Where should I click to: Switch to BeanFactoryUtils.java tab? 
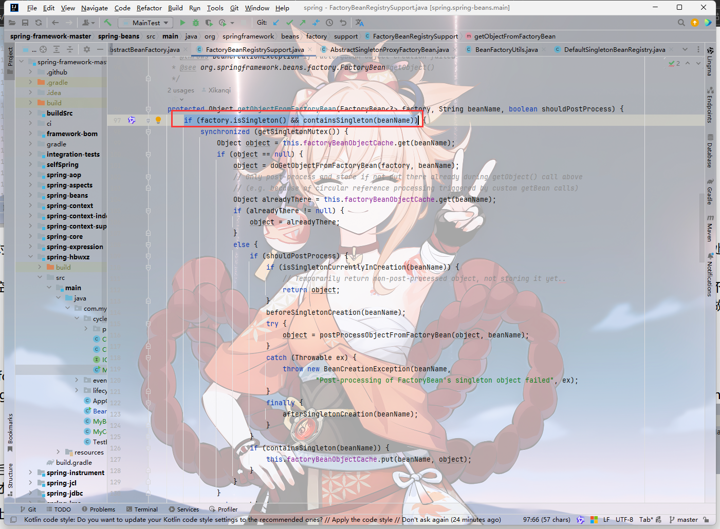pyautogui.click(x=506, y=49)
